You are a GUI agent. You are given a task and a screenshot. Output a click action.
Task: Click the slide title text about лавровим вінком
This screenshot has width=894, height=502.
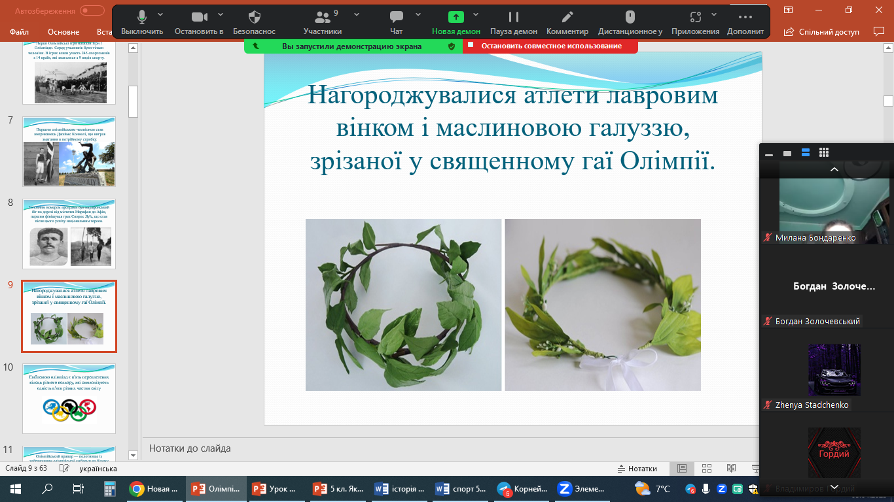(x=513, y=129)
